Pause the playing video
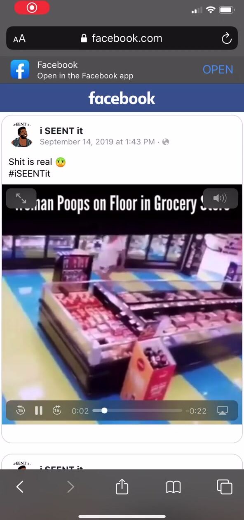The height and width of the screenshot is (520, 244). pyautogui.click(x=39, y=411)
